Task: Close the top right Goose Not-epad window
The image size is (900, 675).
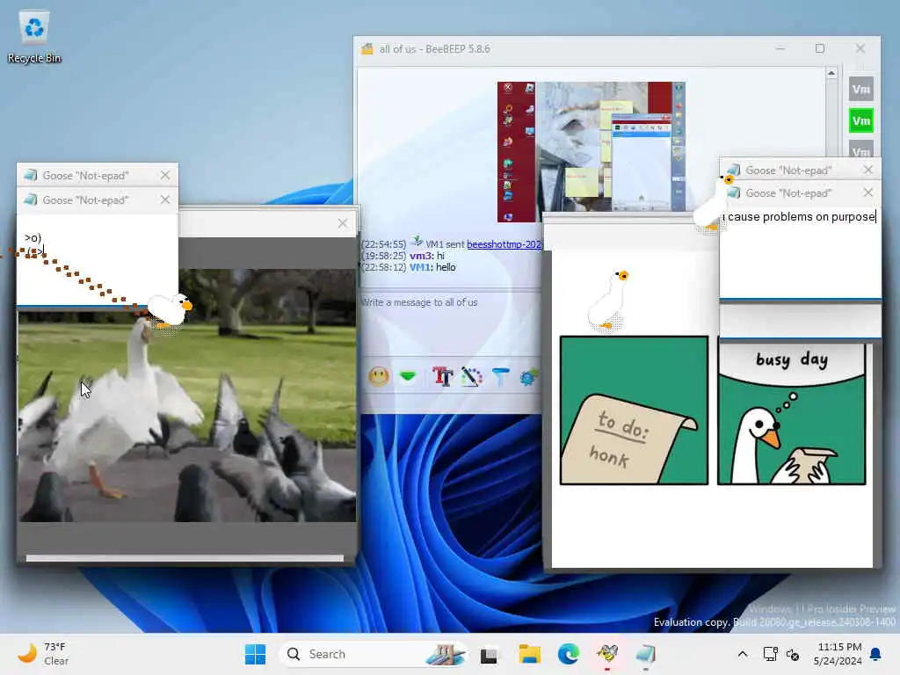Action: click(867, 170)
